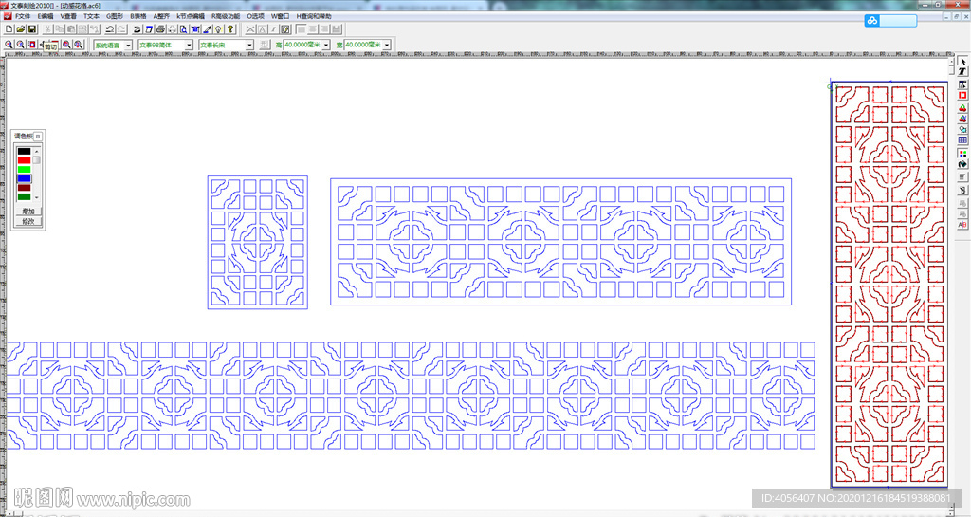Expand the 系统语言 dropdown
Screen dimensions: 971x517
(128, 46)
